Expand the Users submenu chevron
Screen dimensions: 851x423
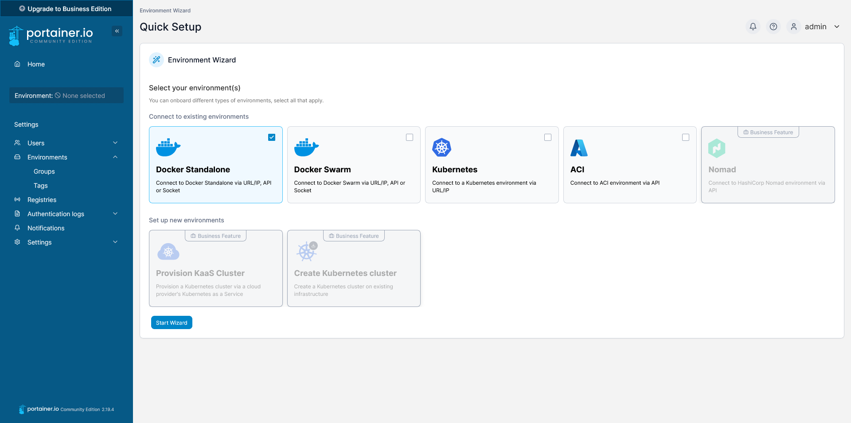[x=115, y=143]
